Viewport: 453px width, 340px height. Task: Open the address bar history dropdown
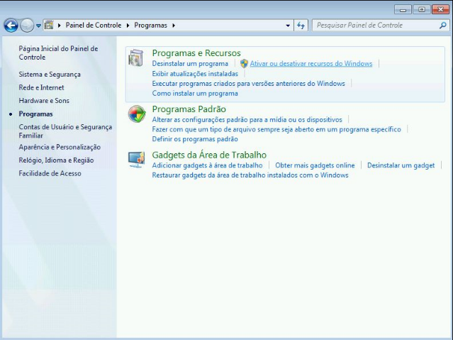(288, 26)
